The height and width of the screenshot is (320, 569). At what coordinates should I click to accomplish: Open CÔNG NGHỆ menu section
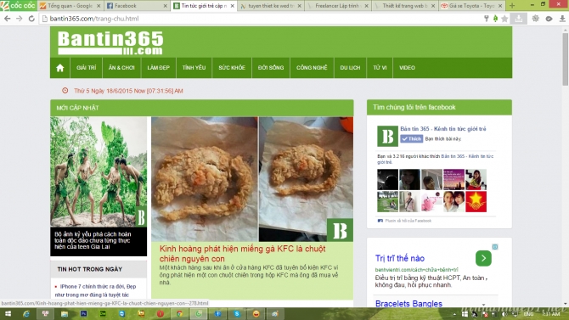pyautogui.click(x=312, y=68)
